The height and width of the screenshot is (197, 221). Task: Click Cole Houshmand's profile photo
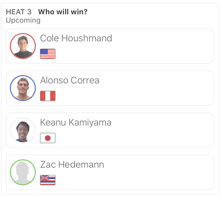(x=23, y=46)
